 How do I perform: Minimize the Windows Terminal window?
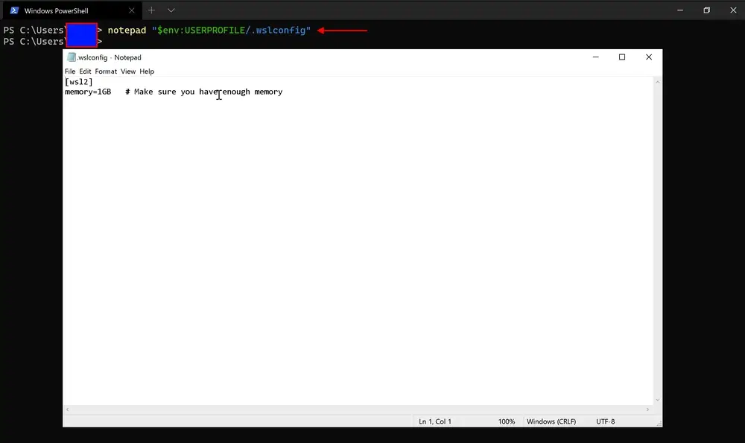click(680, 10)
